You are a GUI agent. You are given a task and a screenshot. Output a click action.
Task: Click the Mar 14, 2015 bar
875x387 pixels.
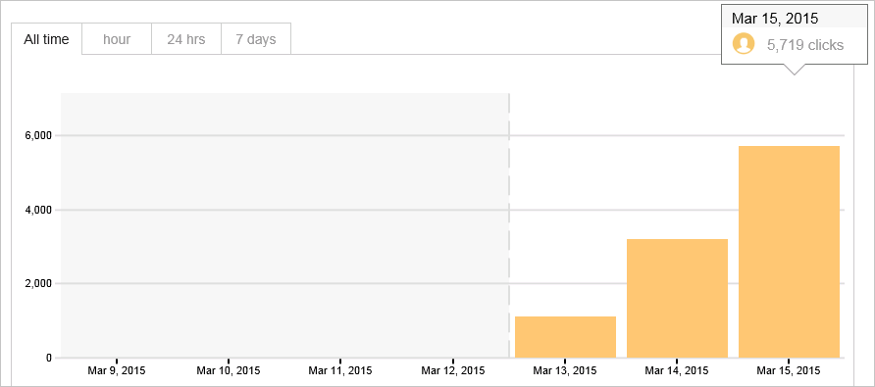tap(677, 299)
